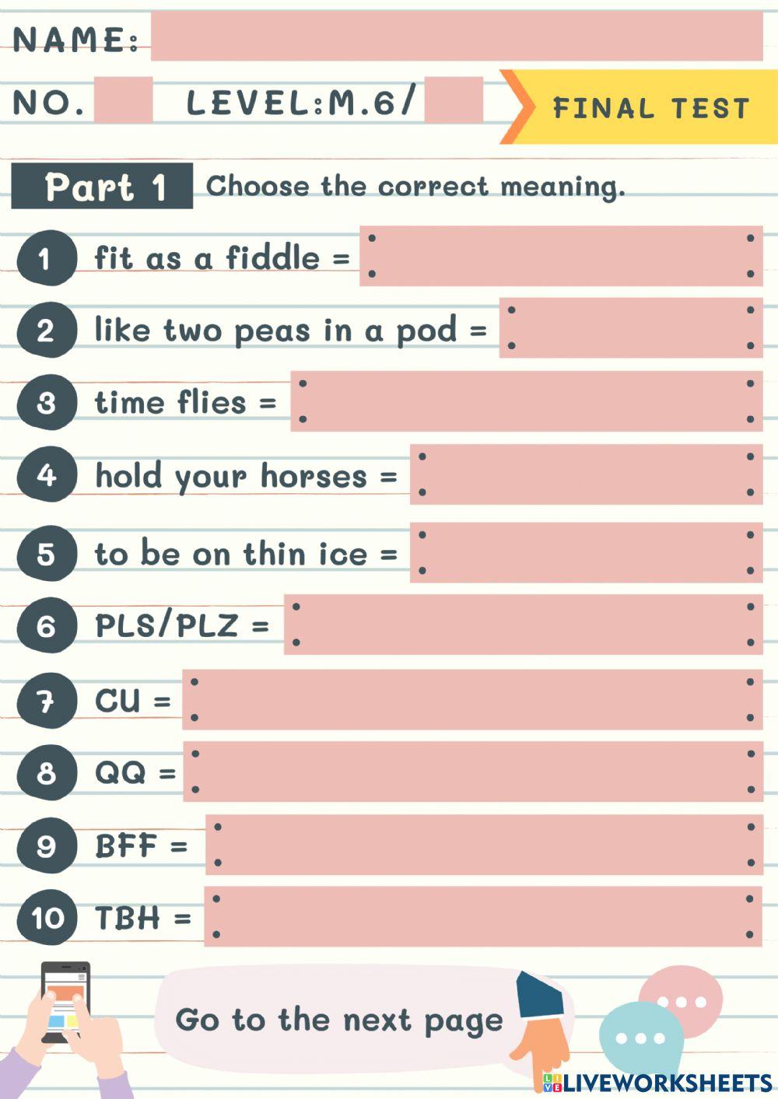Click the student No. input box
The height and width of the screenshot is (1099, 778).
pyautogui.click(x=123, y=100)
